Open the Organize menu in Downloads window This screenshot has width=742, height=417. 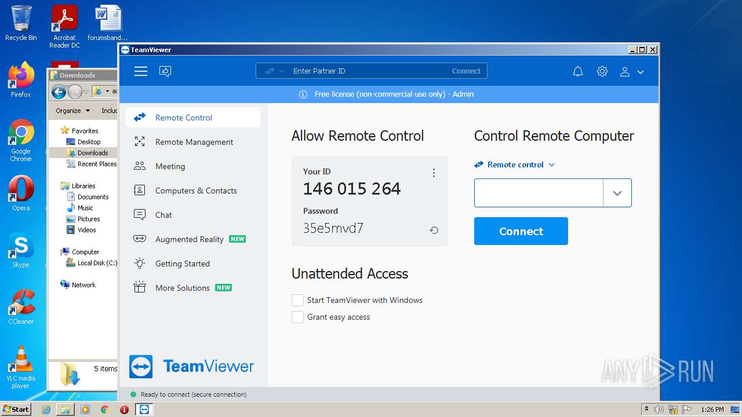(x=72, y=111)
